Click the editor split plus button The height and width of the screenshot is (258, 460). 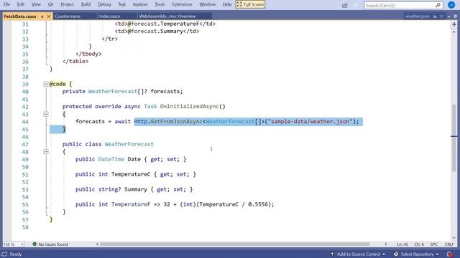pyautogui.click(x=454, y=24)
